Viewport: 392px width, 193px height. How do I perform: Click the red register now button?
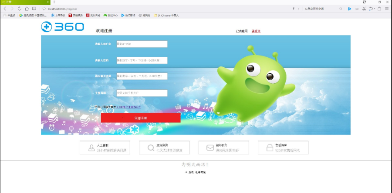(x=141, y=118)
